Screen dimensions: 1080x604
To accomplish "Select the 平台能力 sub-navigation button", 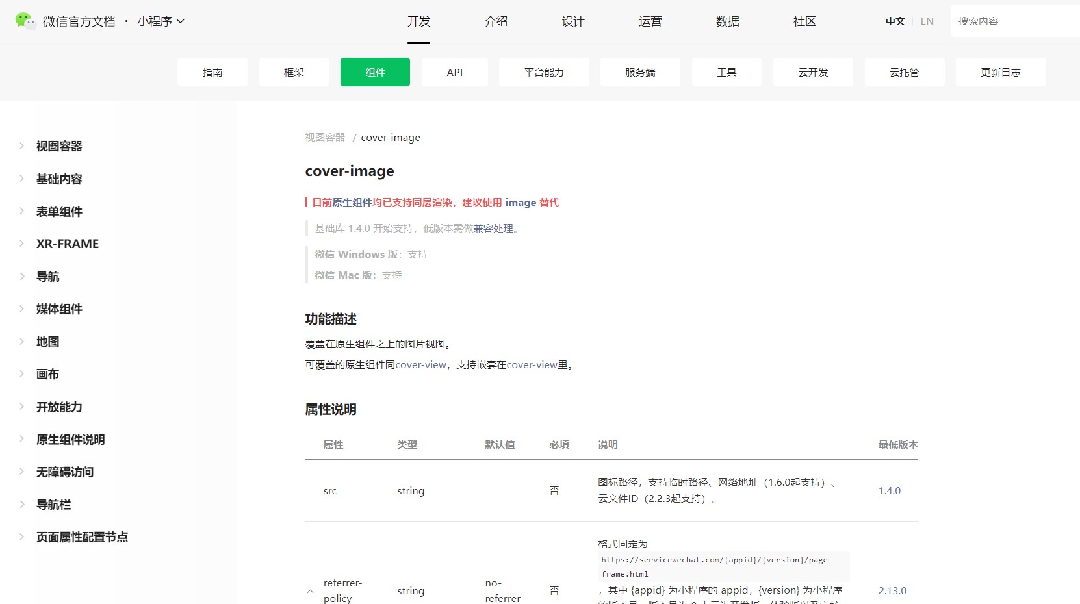I will (x=544, y=72).
